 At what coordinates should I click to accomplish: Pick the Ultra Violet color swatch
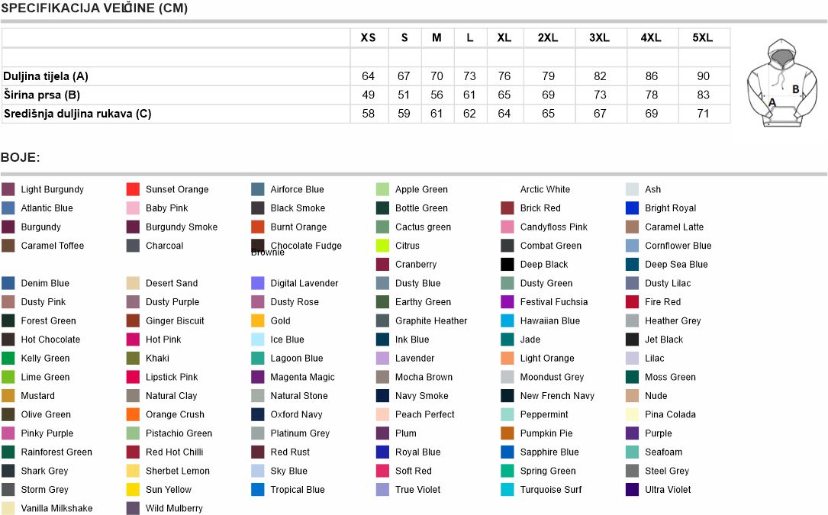pyautogui.click(x=632, y=490)
